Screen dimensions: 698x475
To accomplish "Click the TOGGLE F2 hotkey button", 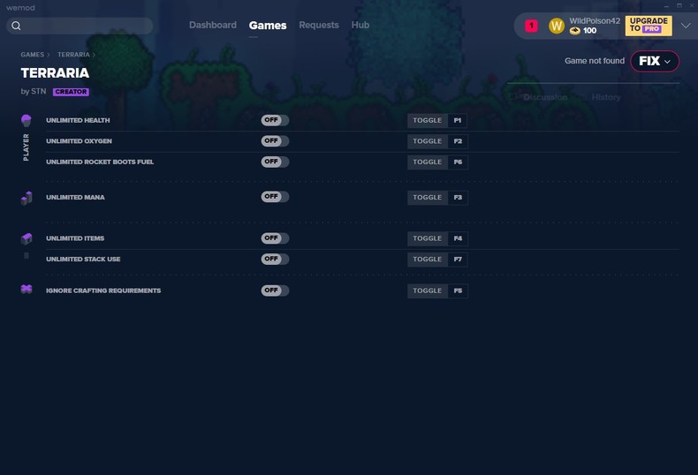I will tap(437, 141).
